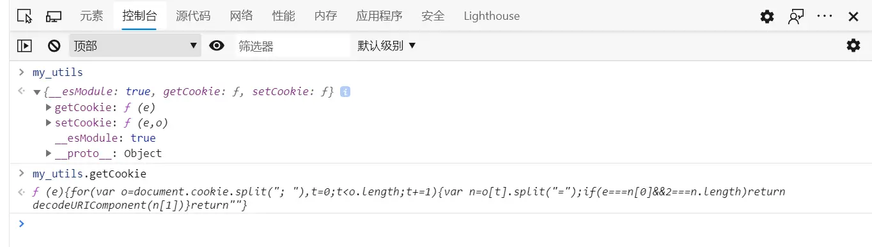The height and width of the screenshot is (247, 872).
Task: Open the feedback icon beside the settings gear
Action: (796, 17)
